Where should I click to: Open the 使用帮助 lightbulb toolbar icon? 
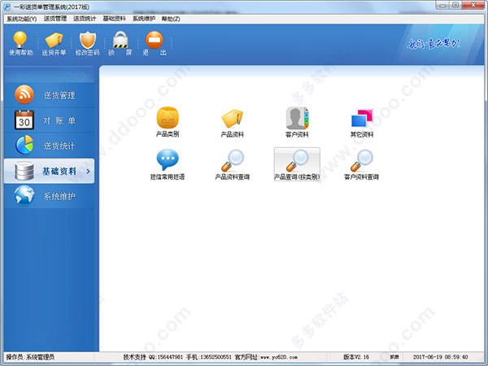click(x=20, y=44)
